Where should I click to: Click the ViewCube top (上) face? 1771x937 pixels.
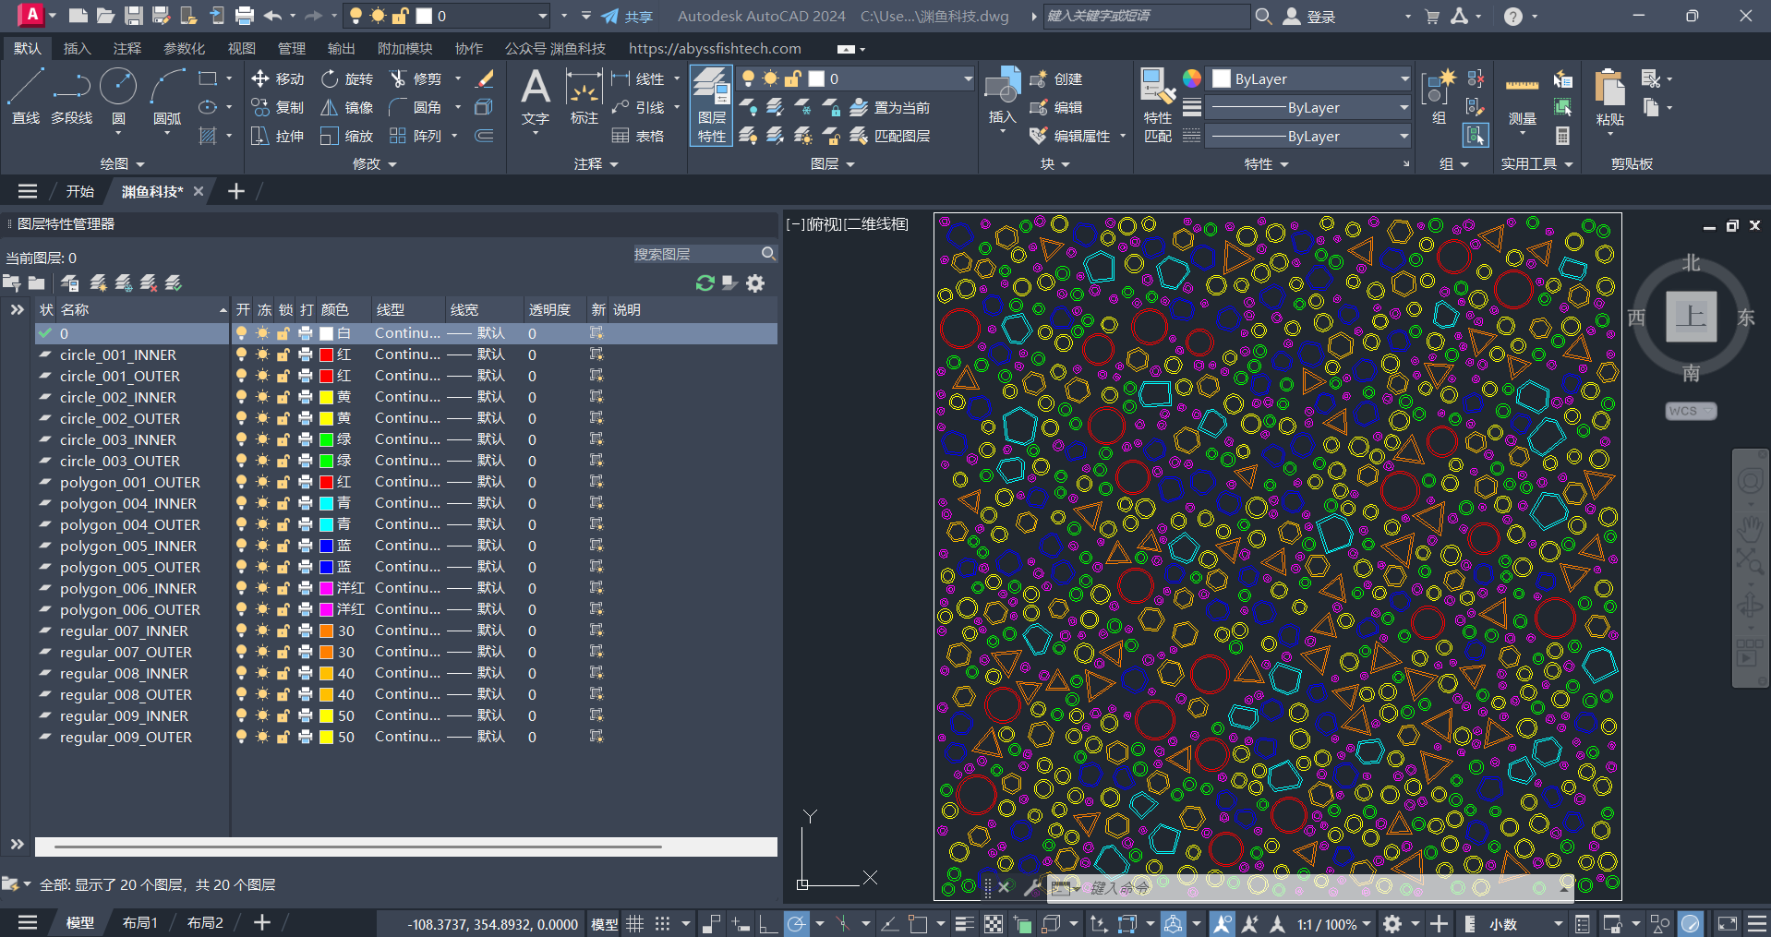coord(1691,317)
